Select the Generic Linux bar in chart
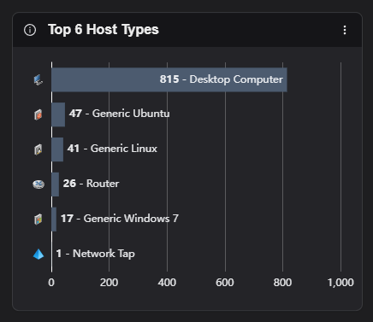This screenshot has width=373, height=322. tap(57, 149)
